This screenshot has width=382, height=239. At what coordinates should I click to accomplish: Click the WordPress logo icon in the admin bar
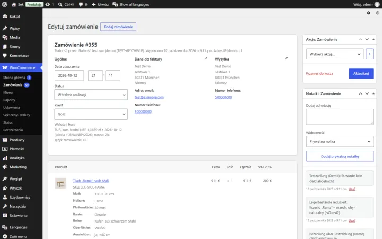pos(5,4)
